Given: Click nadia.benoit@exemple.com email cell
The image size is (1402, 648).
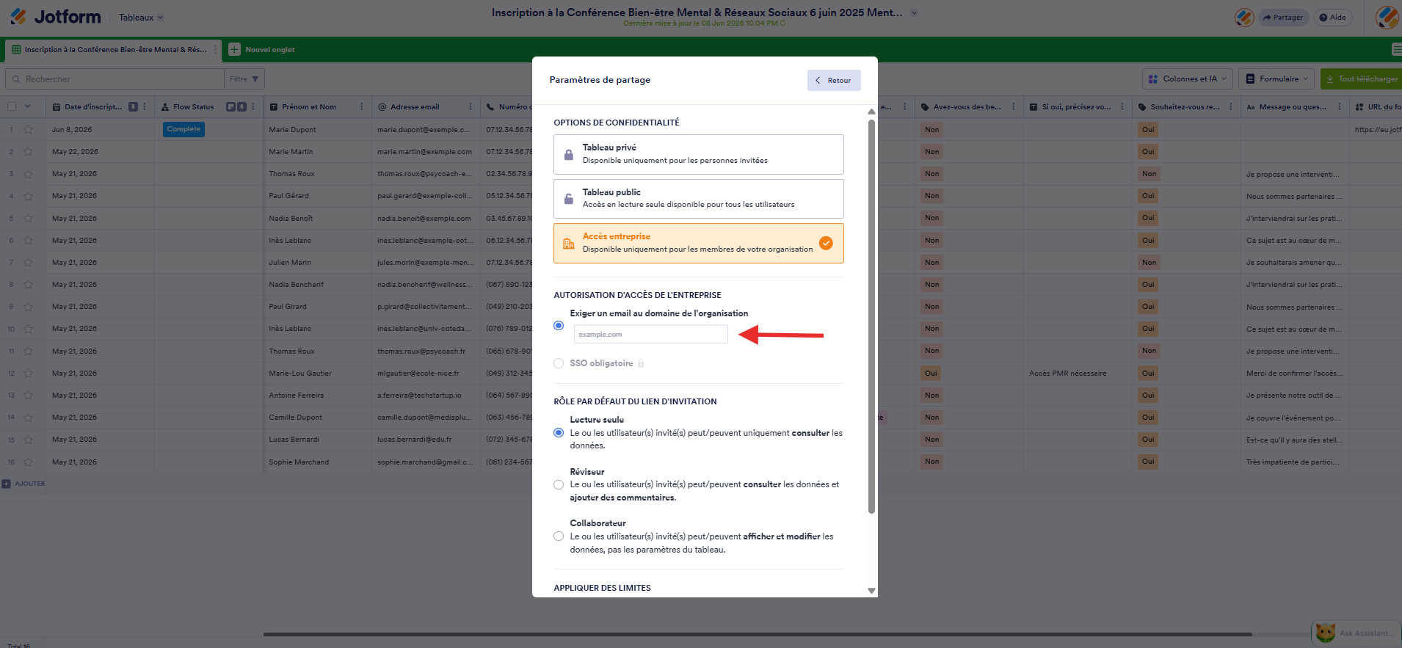Looking at the screenshot, I should coord(426,219).
